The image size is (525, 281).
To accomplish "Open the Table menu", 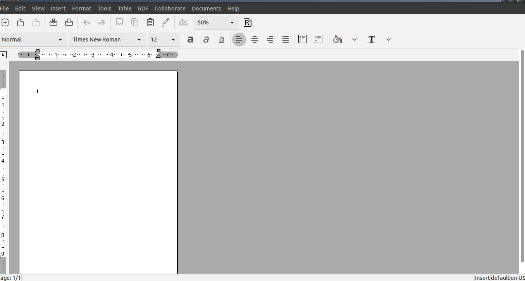I will (124, 8).
